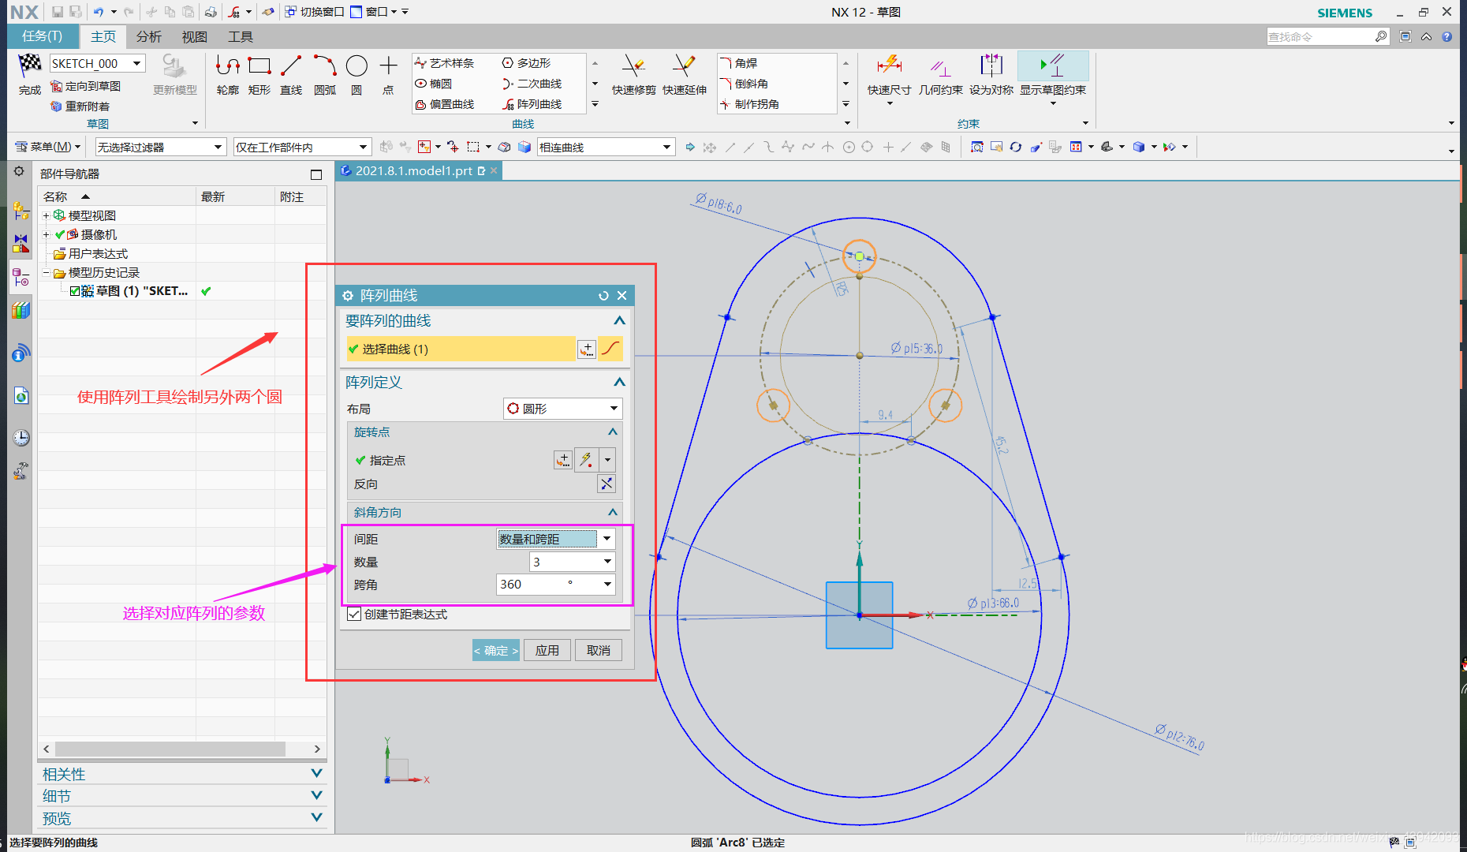Activate Quick Trim (快速修剪) tool
This screenshot has height=852, width=1467.
click(x=633, y=75)
